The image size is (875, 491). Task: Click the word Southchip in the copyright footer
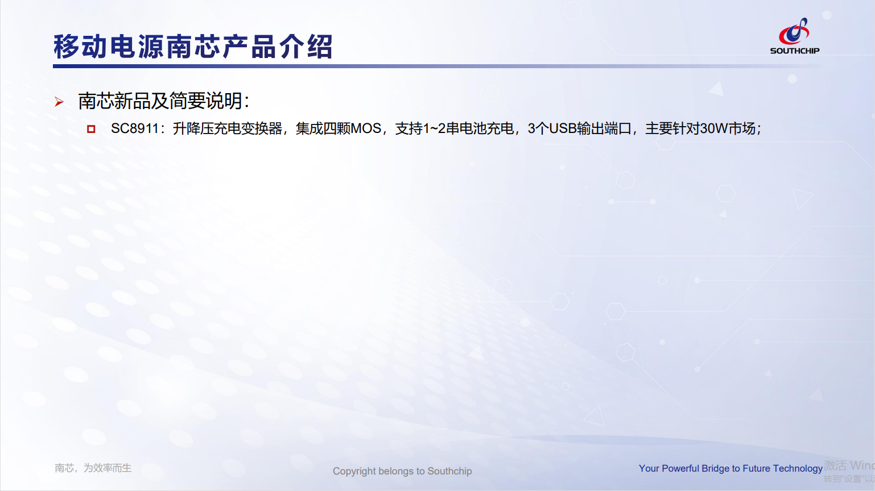point(449,471)
